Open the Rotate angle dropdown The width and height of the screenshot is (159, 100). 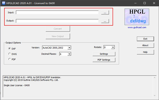pyautogui.click(x=109, y=47)
